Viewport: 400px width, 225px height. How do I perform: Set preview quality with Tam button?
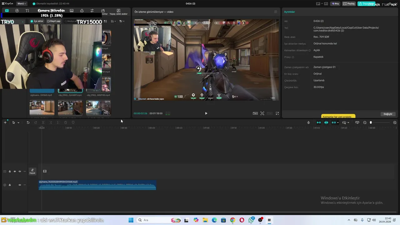click(x=255, y=113)
